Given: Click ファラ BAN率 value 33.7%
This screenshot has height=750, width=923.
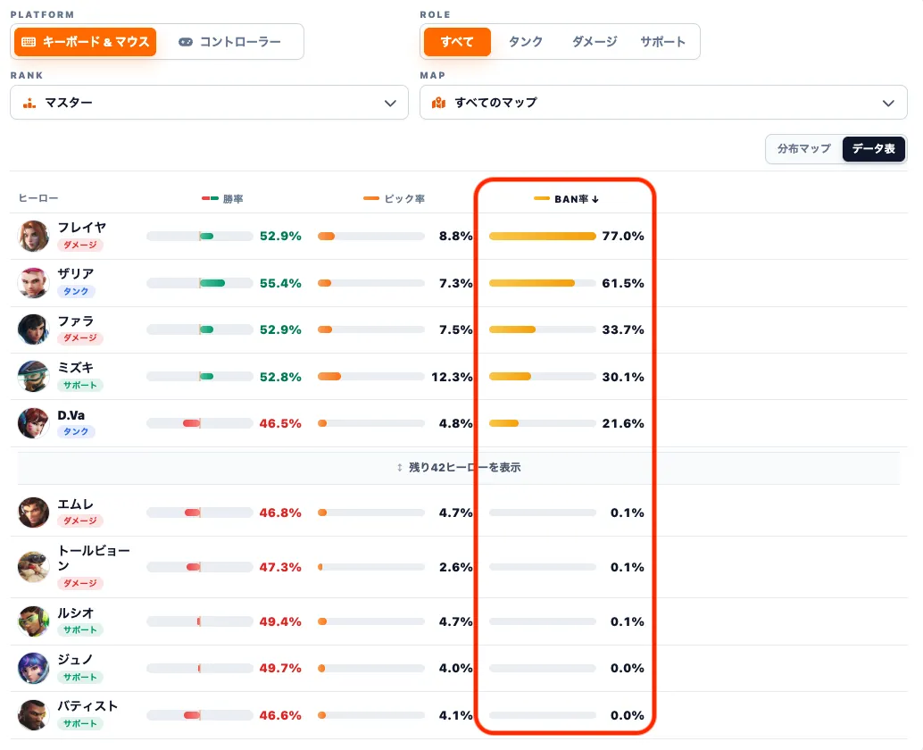Looking at the screenshot, I should (623, 329).
